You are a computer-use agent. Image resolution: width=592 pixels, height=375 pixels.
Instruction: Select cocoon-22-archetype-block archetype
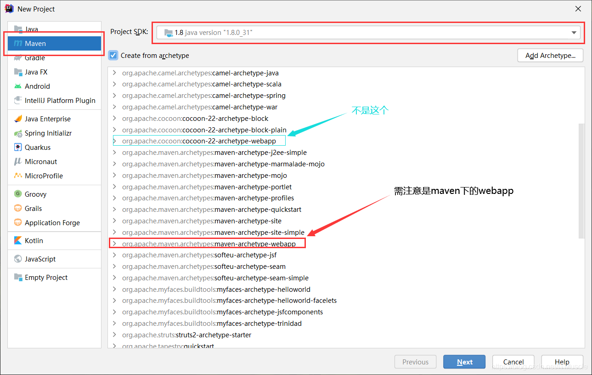coord(195,119)
